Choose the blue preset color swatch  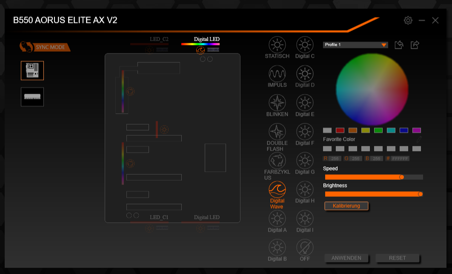tap(404, 130)
